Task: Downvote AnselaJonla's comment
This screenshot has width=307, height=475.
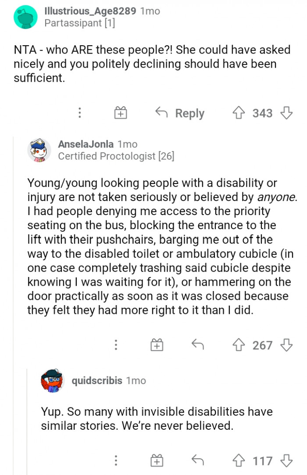Action: (286, 345)
